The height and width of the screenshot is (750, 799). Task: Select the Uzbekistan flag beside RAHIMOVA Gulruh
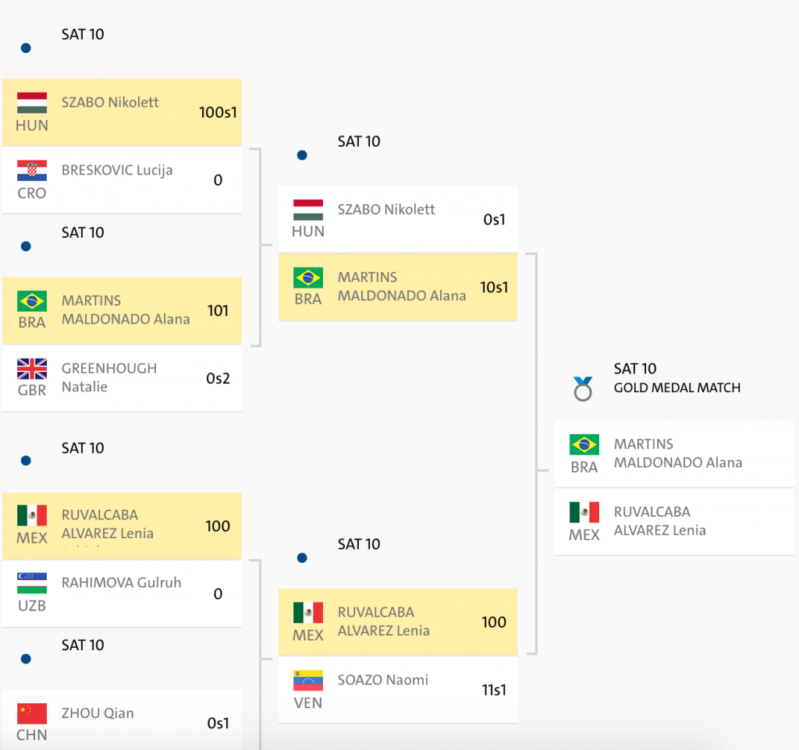(32, 583)
